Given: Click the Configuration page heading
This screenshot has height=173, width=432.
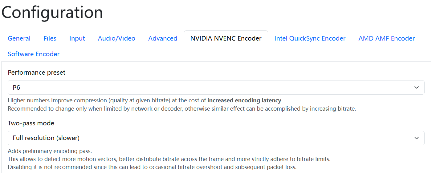Looking at the screenshot, I should click(52, 12).
